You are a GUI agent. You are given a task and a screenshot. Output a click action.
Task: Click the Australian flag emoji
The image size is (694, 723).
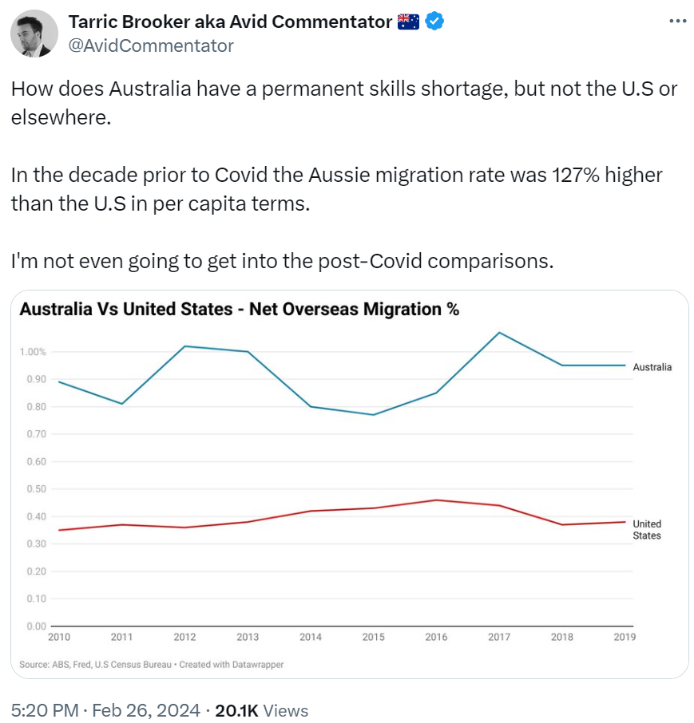coord(408,22)
